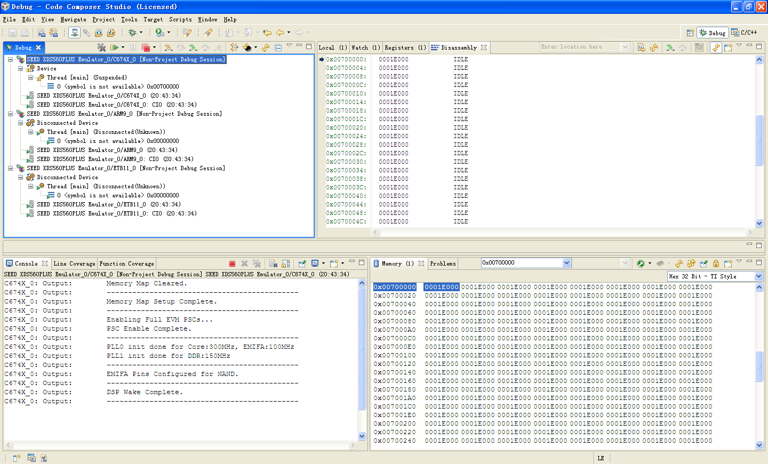Image resolution: width=768 pixels, height=464 pixels.
Task: Click Assembly Step Into in Disassembly toolbar
Action: tap(670, 47)
